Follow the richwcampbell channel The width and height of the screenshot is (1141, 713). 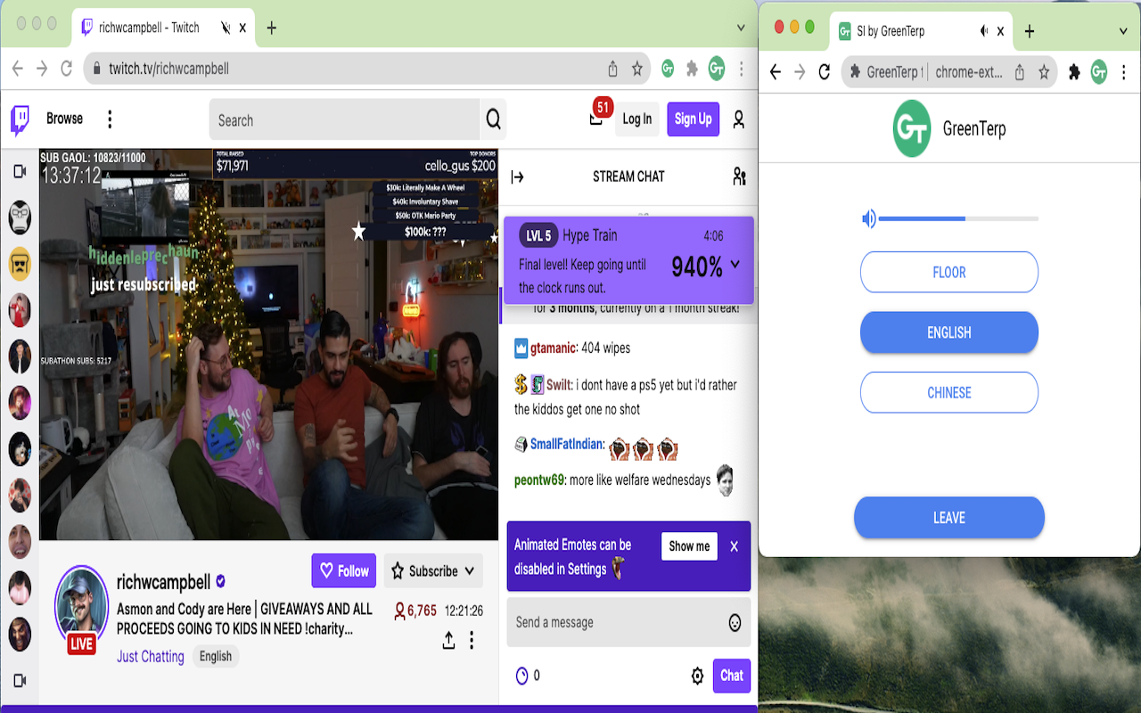(343, 571)
